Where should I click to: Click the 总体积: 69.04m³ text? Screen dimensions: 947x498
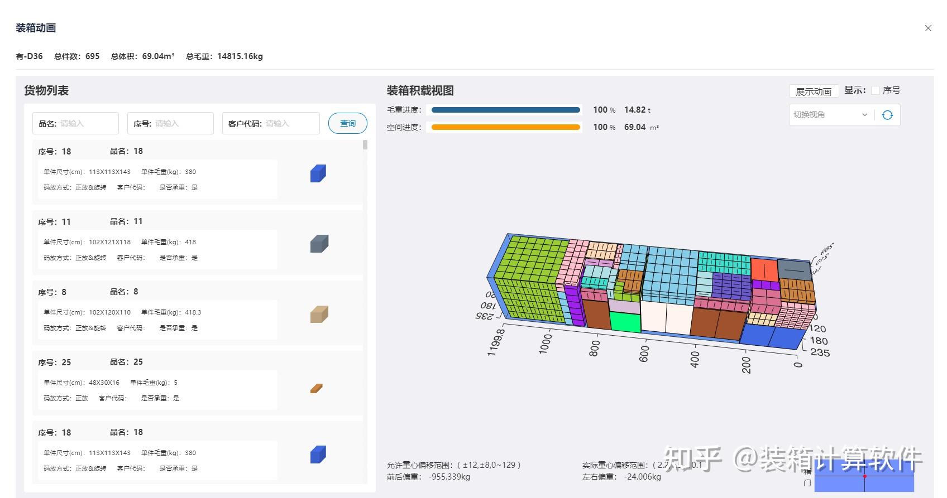click(142, 56)
